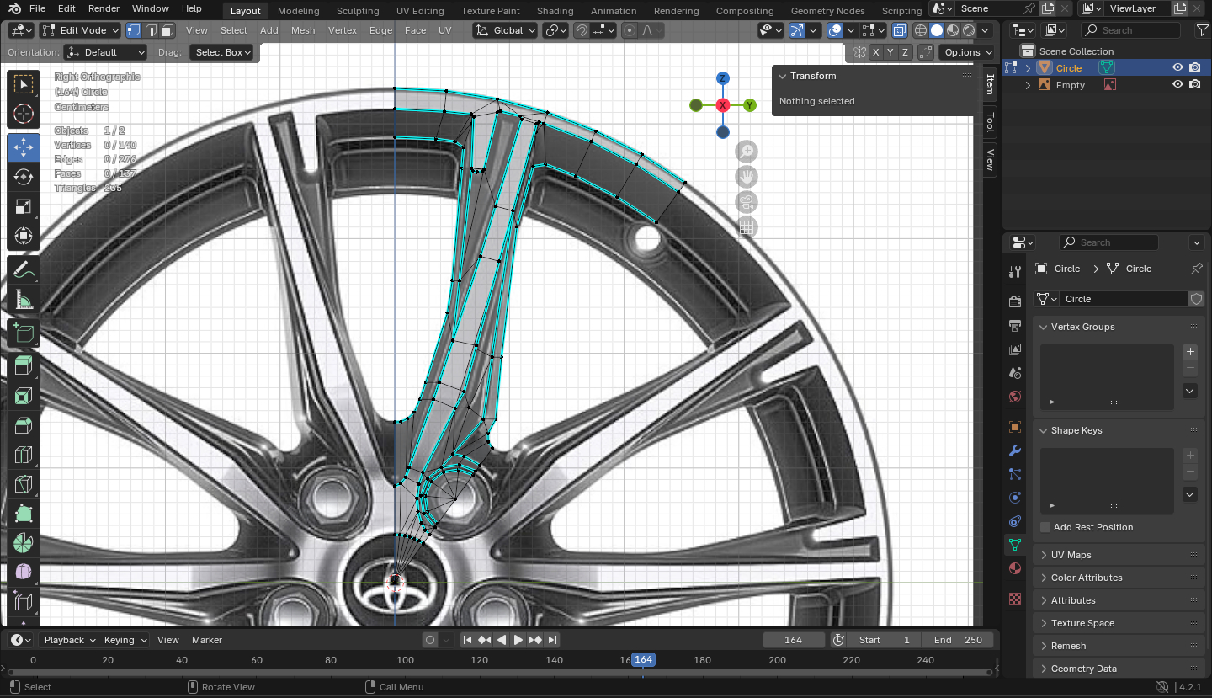
Task: Open the Global transform orientation dropdown
Action: (x=505, y=30)
